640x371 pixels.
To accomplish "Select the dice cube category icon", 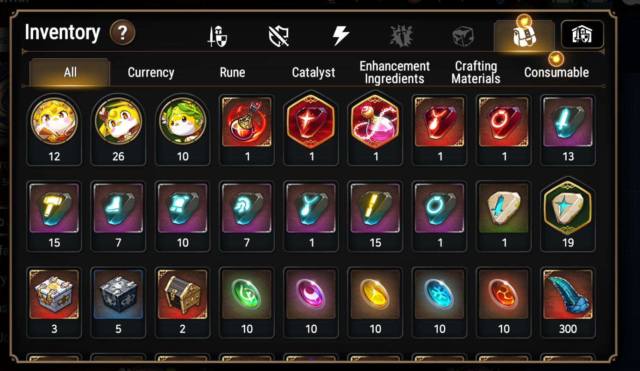I will (x=463, y=36).
